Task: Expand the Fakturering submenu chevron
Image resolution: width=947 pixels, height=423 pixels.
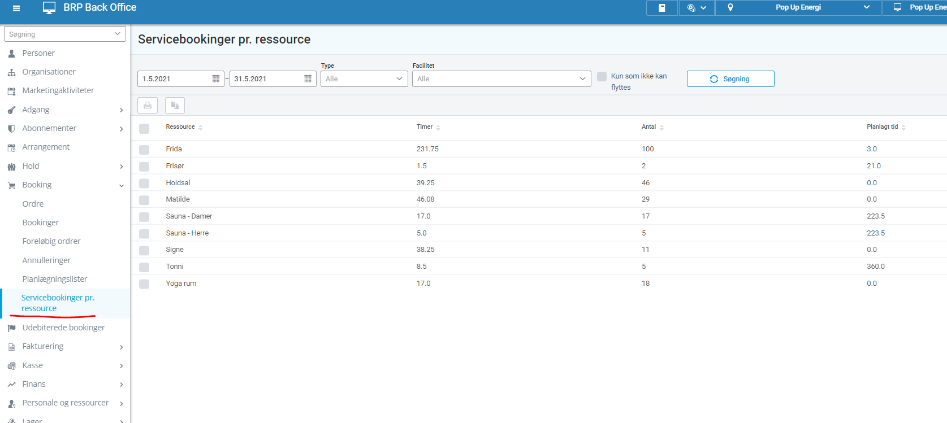Action: [x=122, y=347]
